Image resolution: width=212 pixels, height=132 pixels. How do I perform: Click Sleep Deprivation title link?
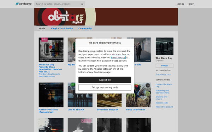pos(136,109)
